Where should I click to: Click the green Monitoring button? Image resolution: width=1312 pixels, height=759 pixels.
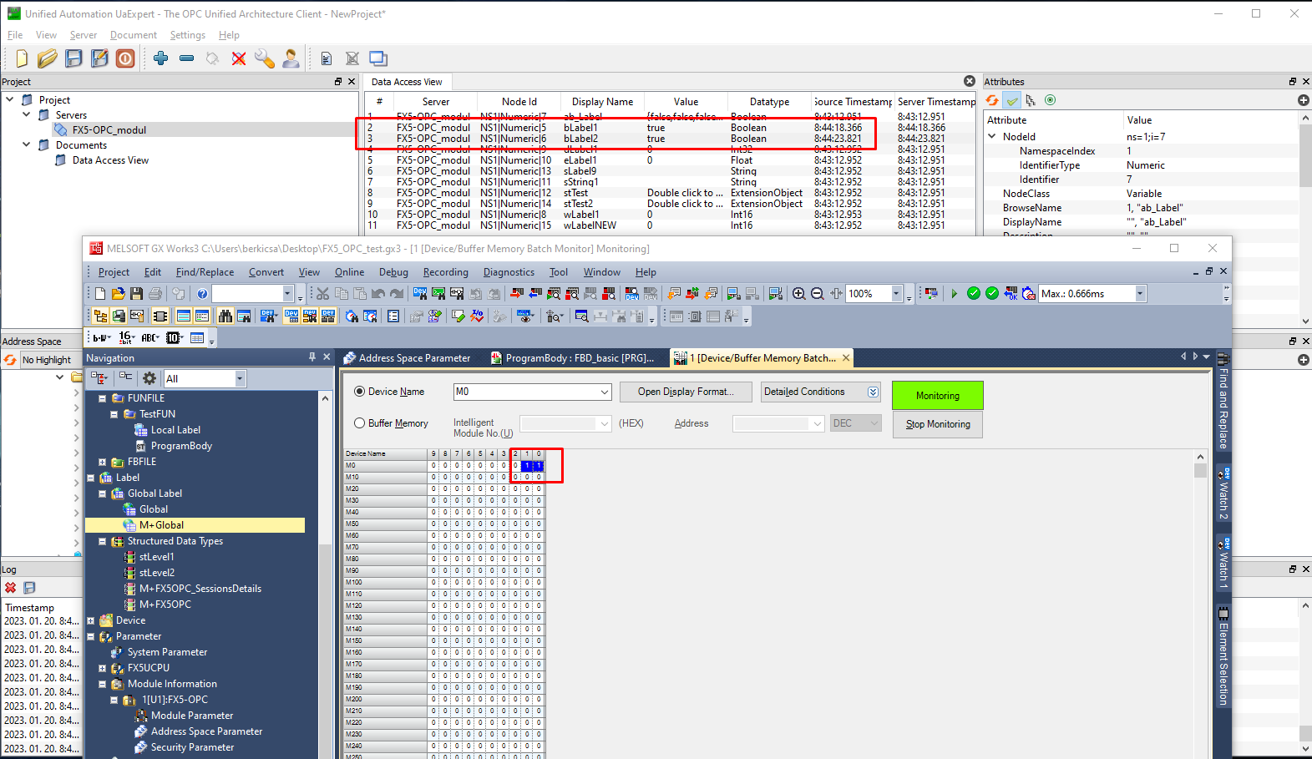(938, 396)
